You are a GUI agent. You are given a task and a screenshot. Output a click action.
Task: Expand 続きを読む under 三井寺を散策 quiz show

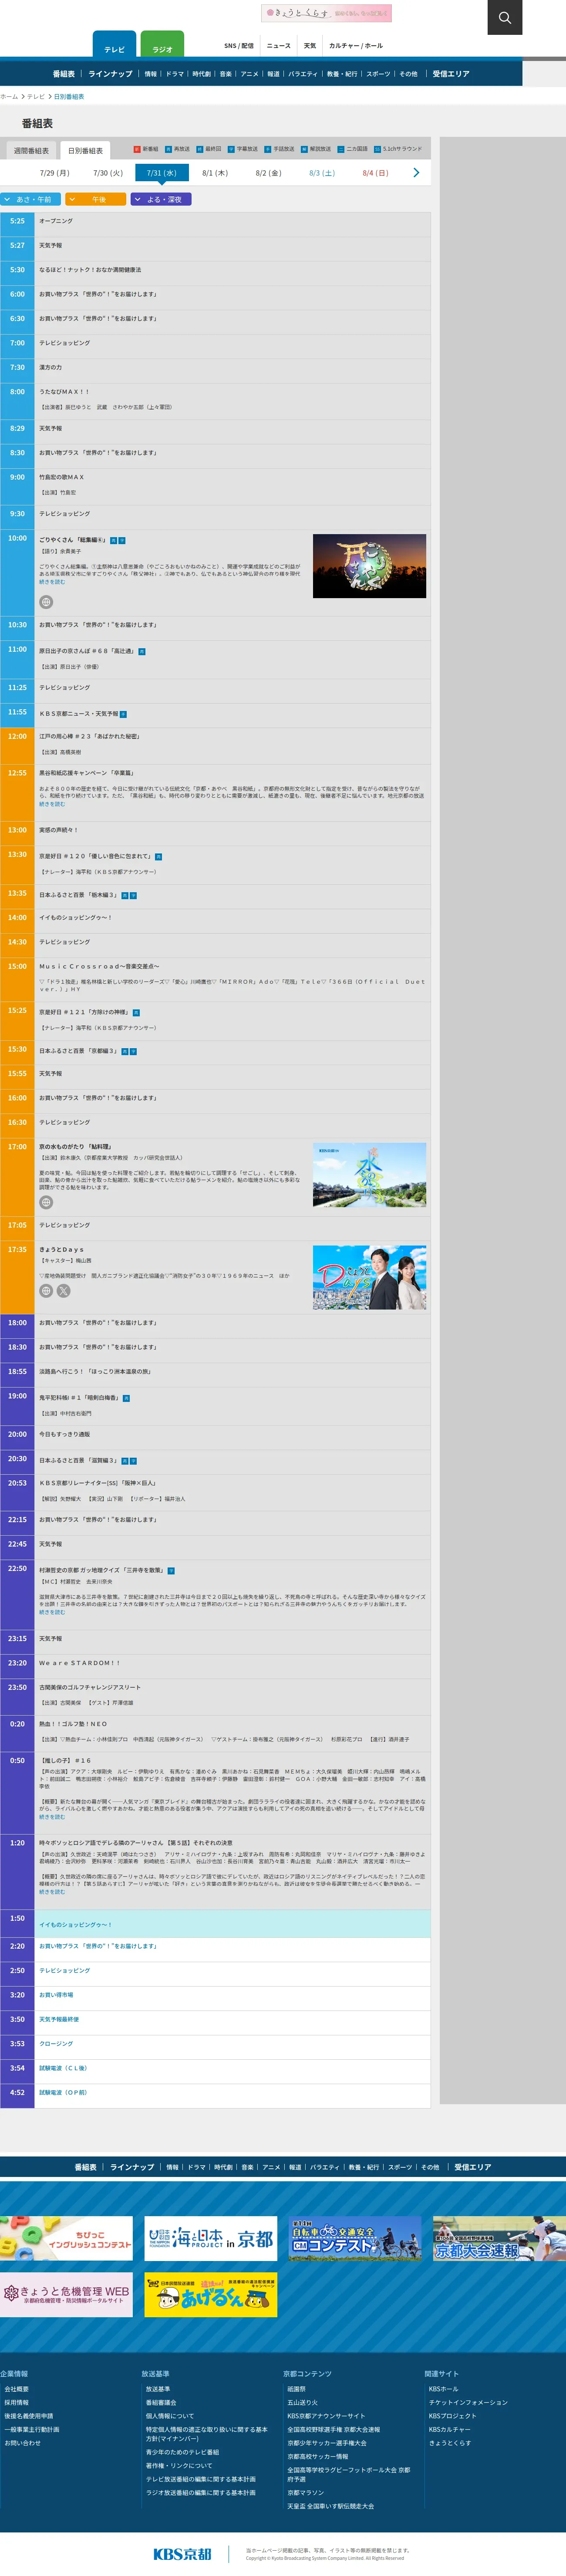(52, 1612)
